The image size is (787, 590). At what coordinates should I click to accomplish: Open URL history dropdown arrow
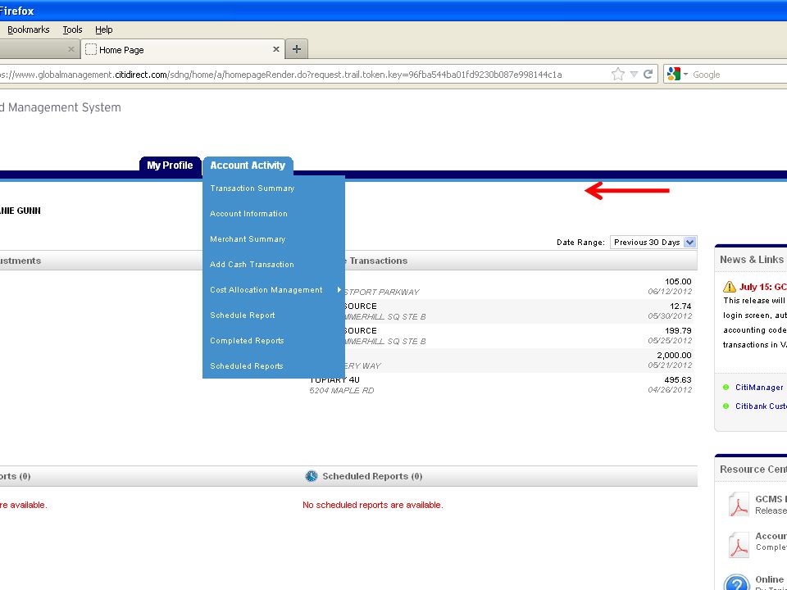click(x=634, y=75)
